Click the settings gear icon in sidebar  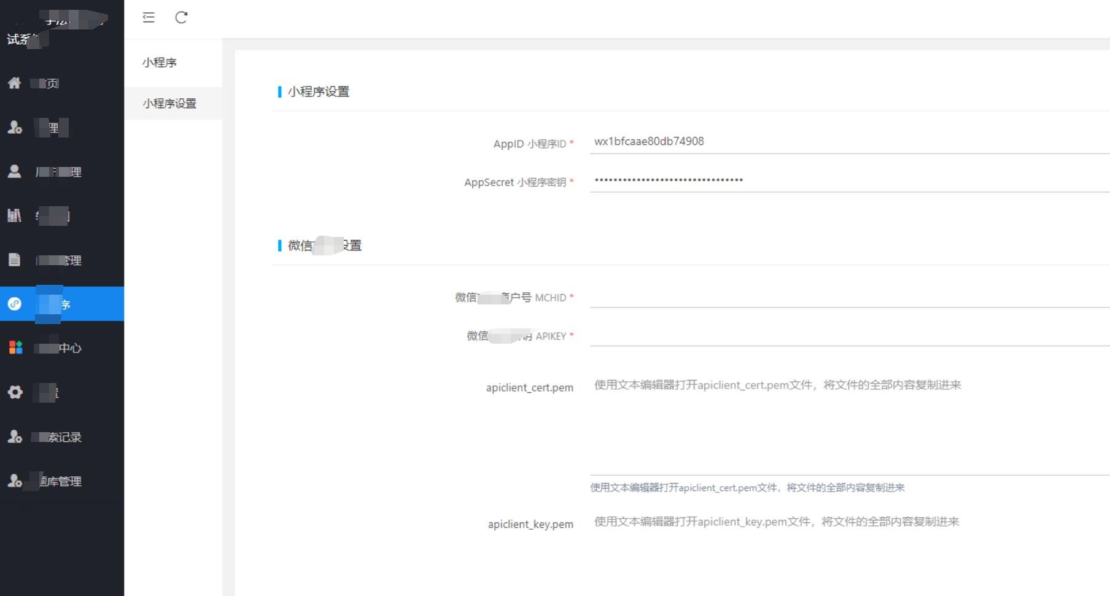15,392
